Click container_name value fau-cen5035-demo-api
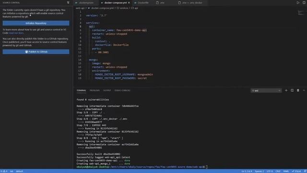307x173 pixels. [131, 30]
